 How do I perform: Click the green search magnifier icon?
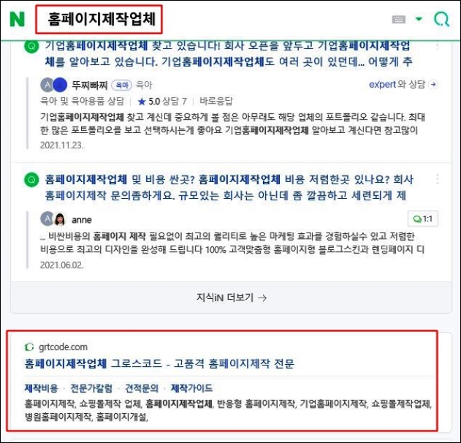click(441, 20)
